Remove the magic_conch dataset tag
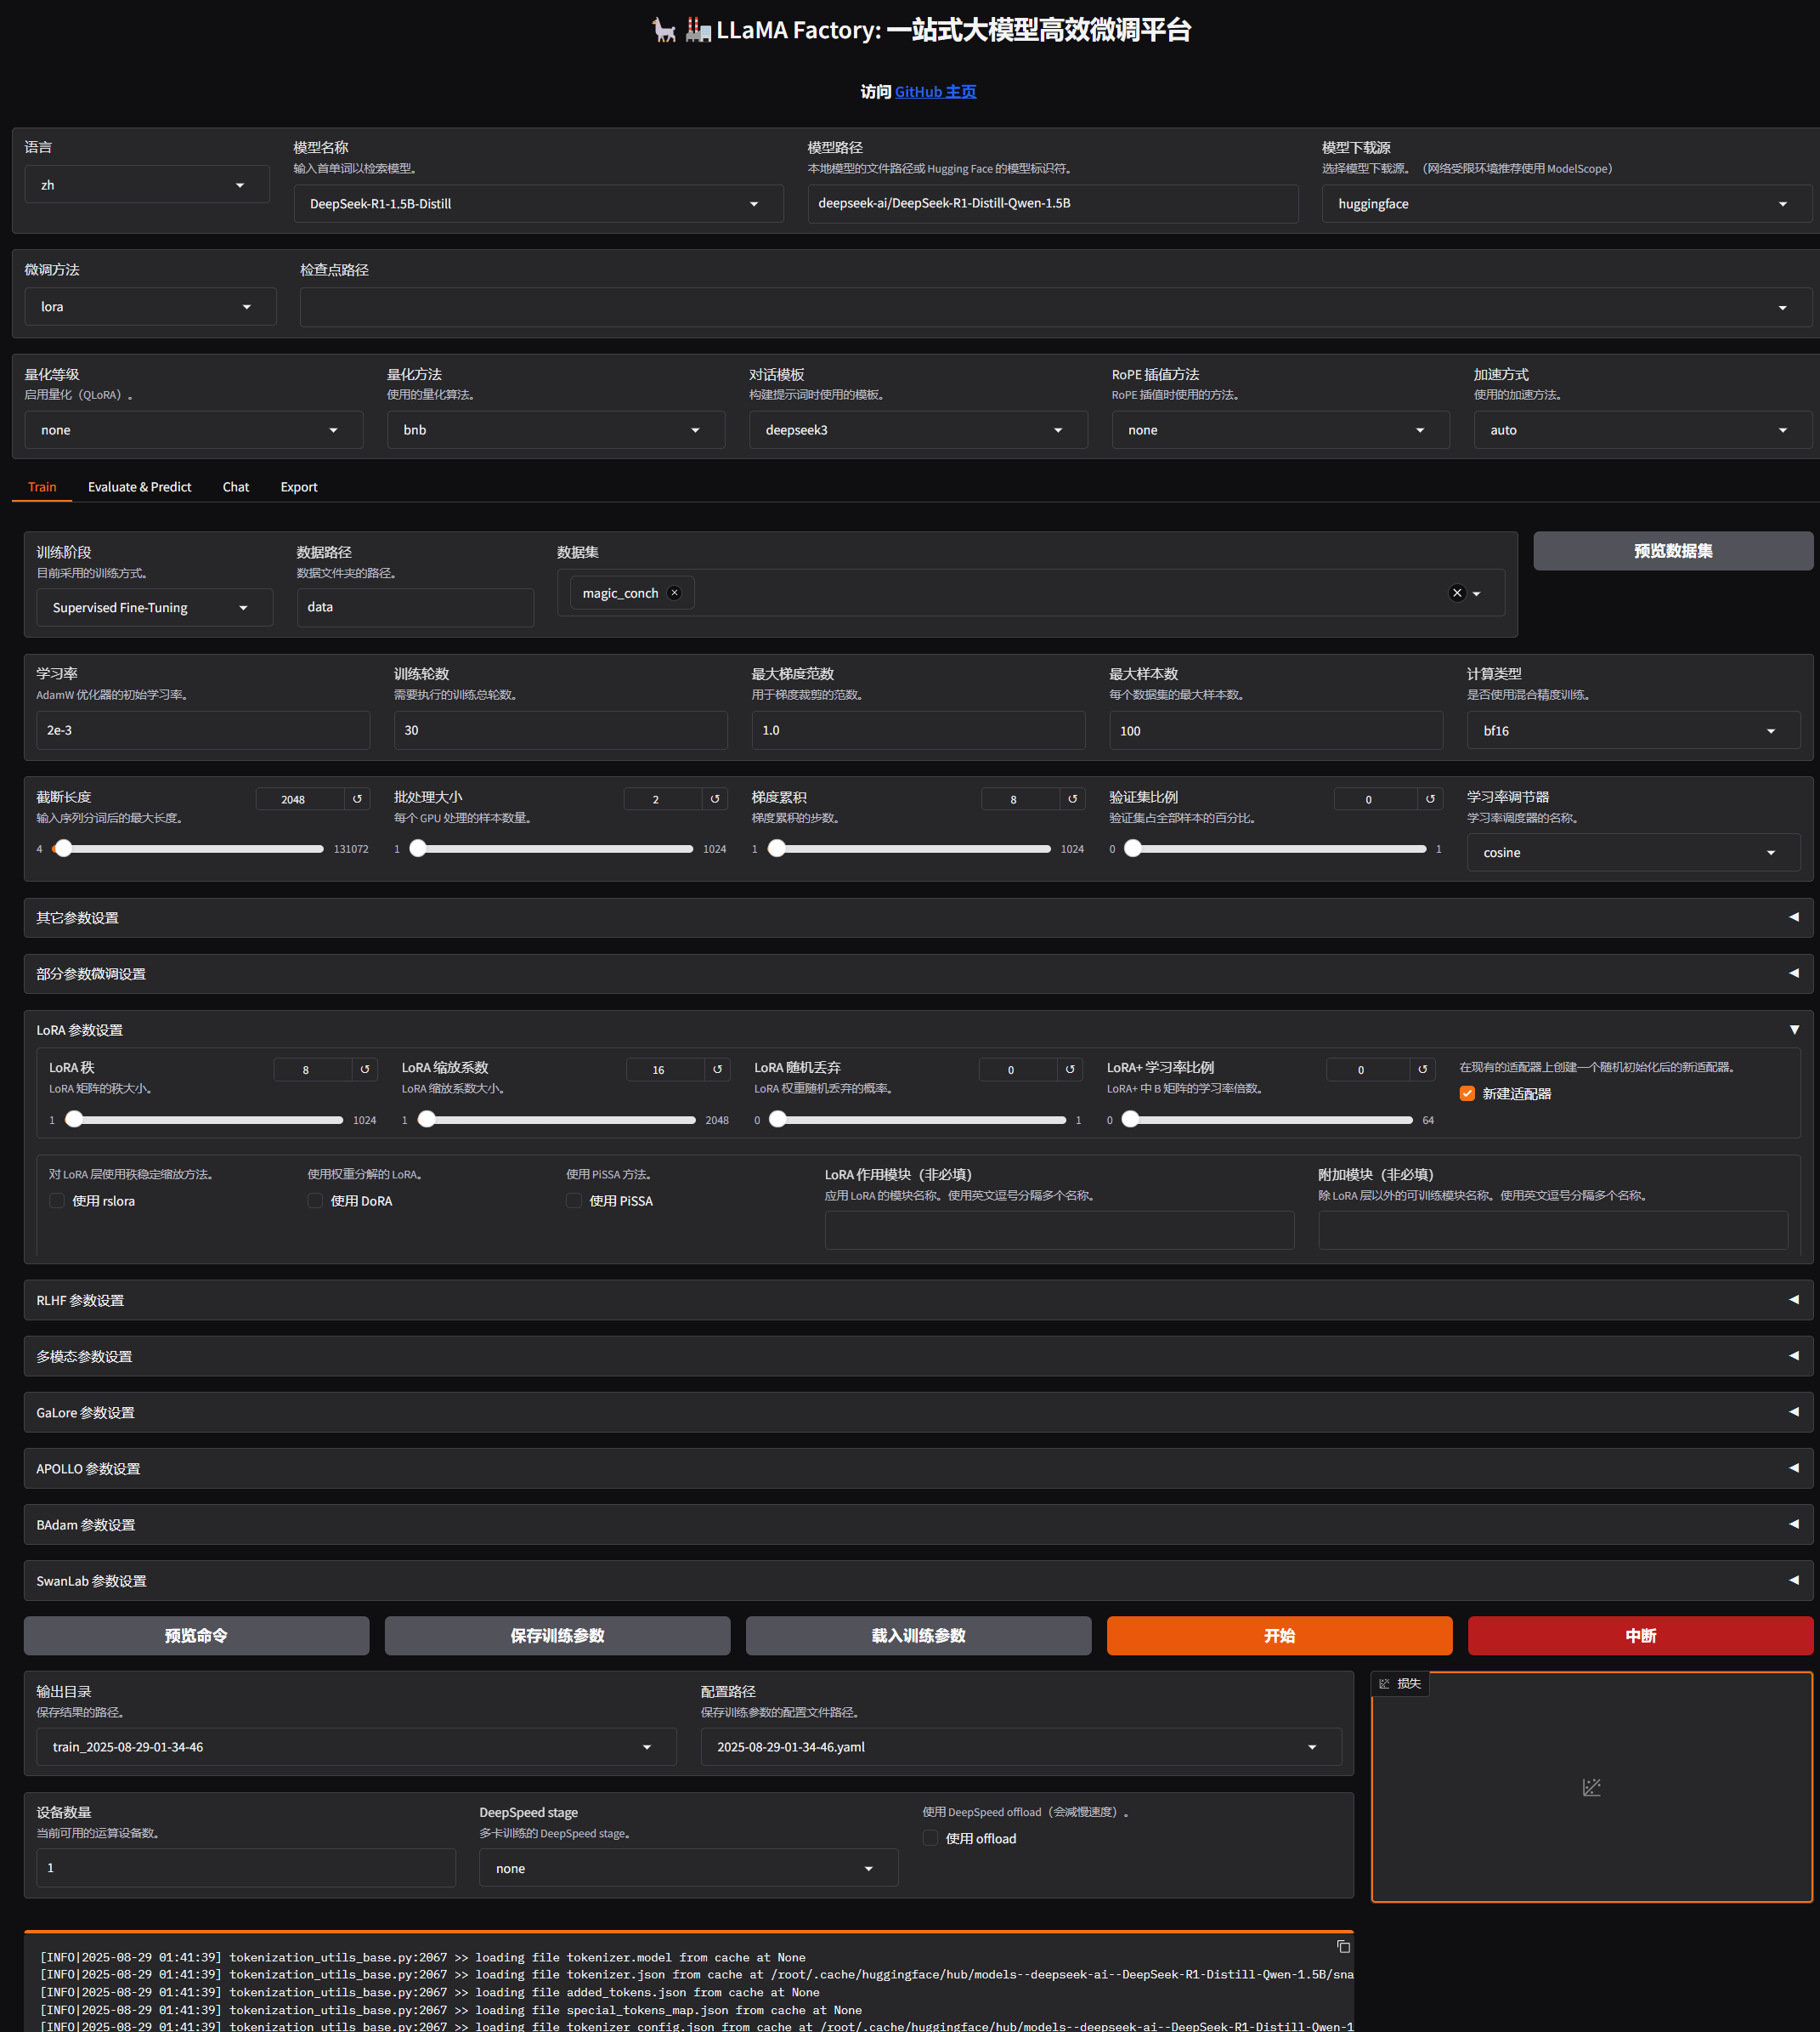Screen dimensions: 1820x2032 pyautogui.click(x=675, y=593)
